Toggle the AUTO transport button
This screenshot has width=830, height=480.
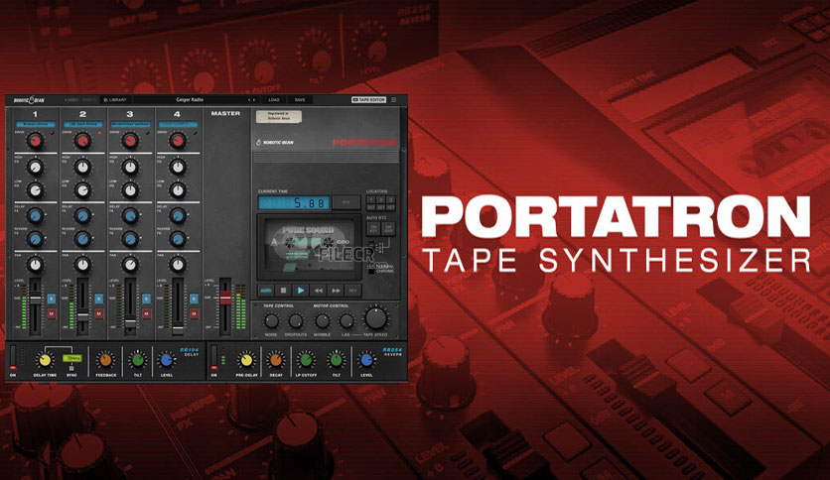pyautogui.click(x=266, y=291)
